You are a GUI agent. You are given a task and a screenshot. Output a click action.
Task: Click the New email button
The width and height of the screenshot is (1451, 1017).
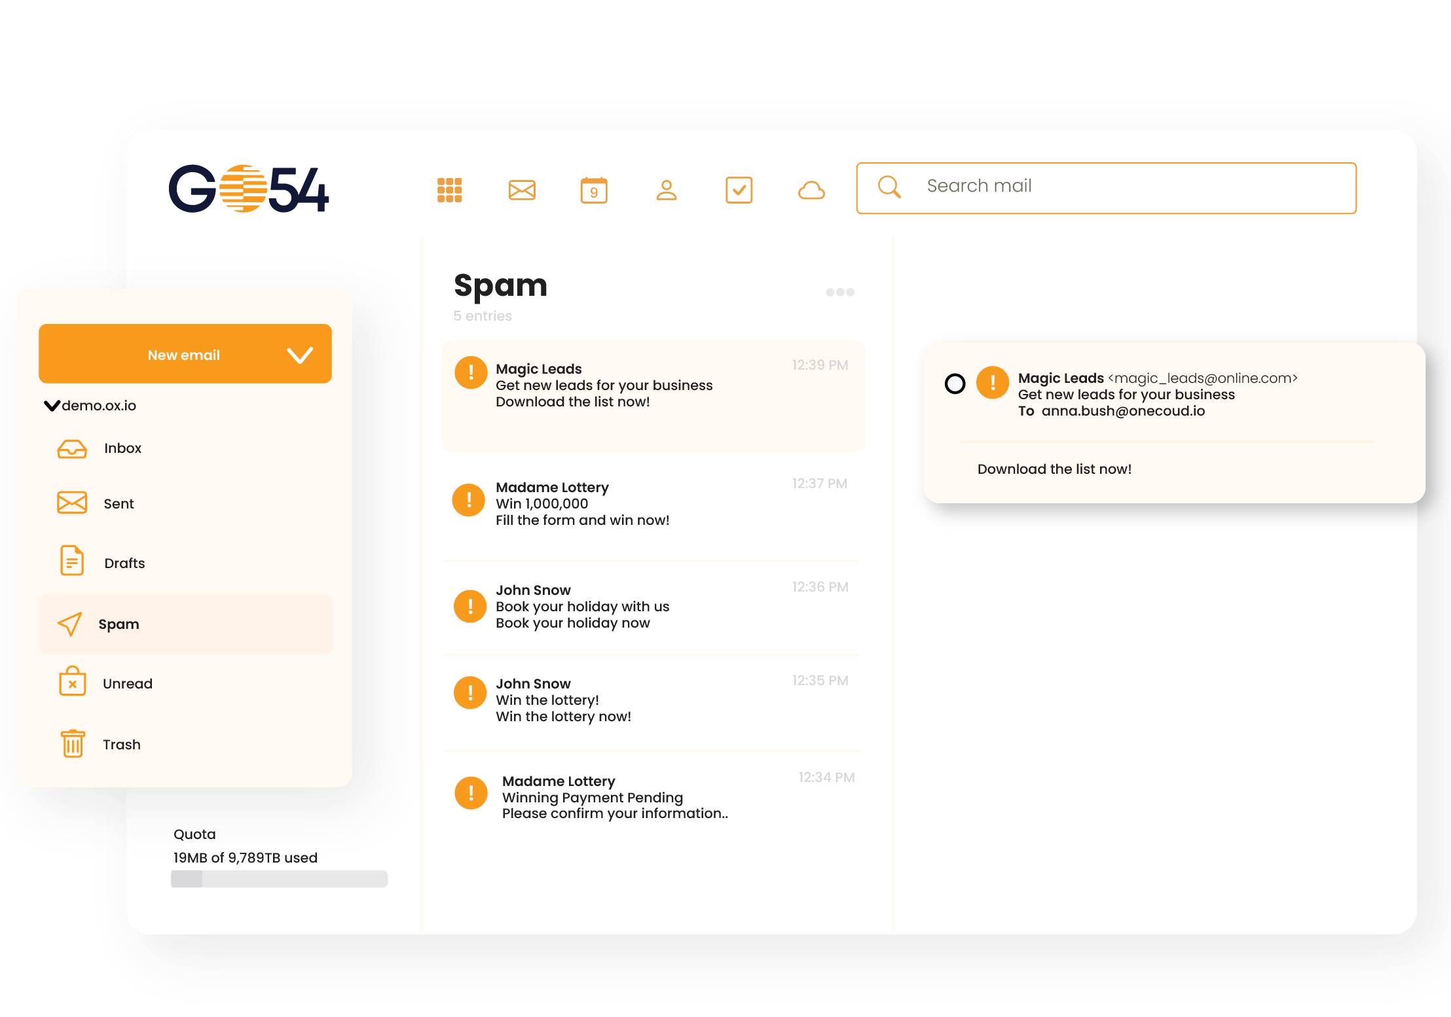point(183,355)
